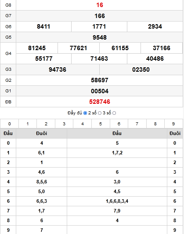The height and width of the screenshot is (234, 184).
Task: Choose digit 7 in the number filter row
Action: [x=137, y=124]
